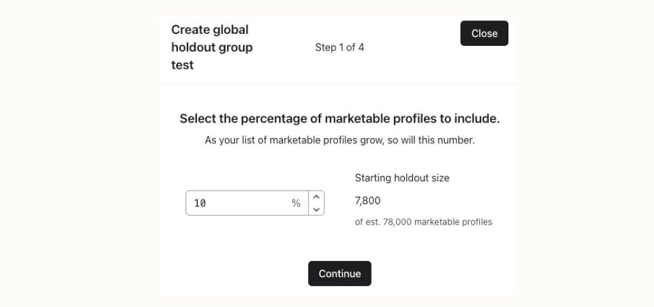Click the "Starting holdout size" label
Image resolution: width=654 pixels, height=307 pixels.
click(x=402, y=178)
